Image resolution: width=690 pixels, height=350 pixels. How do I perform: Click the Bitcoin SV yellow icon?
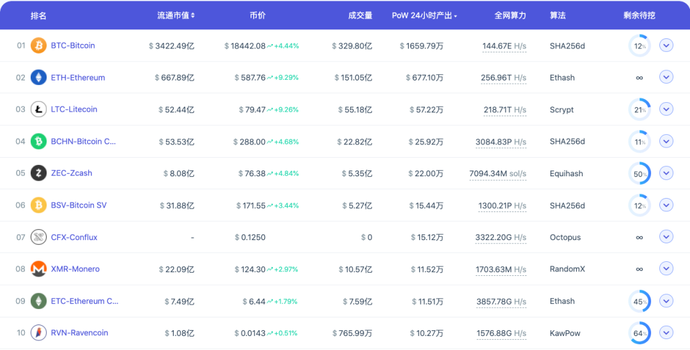point(39,206)
